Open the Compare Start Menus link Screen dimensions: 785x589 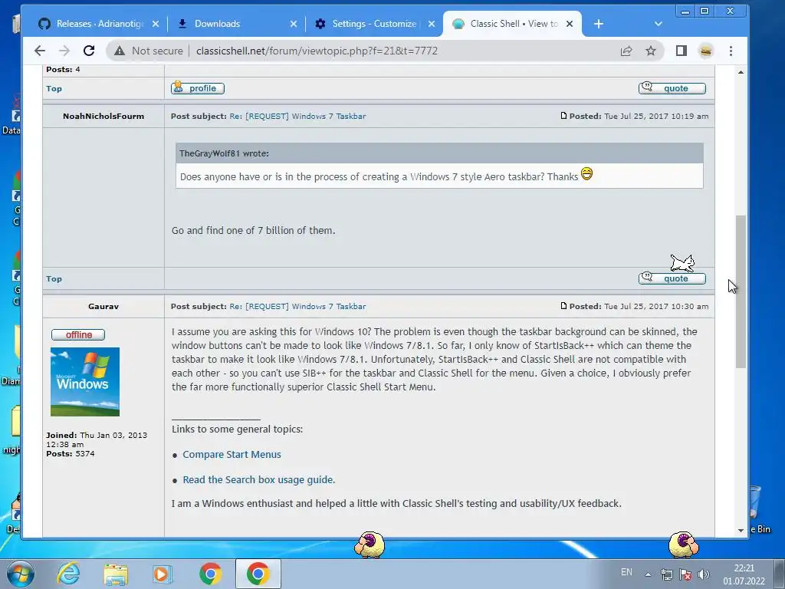point(232,454)
